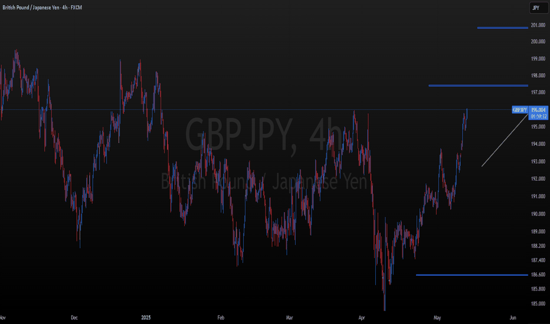The image size is (550, 324).
Task: Click the 194.000 price axis label
Action: (x=538, y=144)
